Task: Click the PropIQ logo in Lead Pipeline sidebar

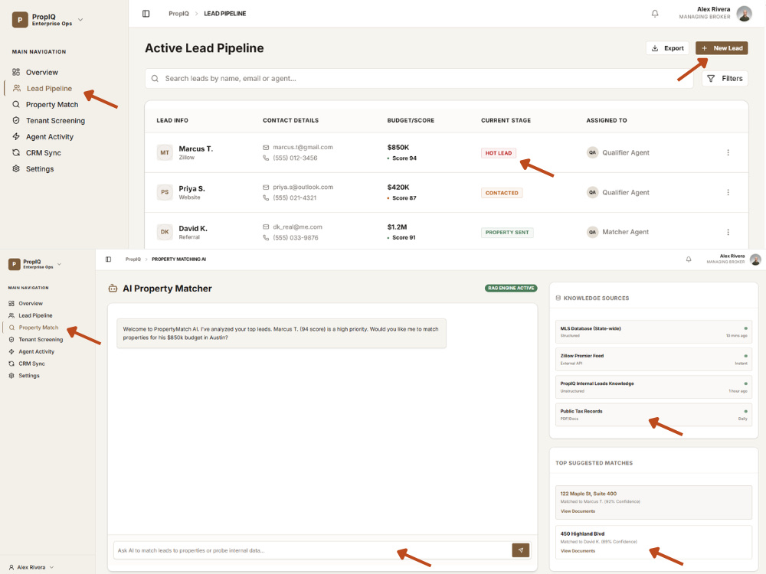Action: pyautogui.click(x=20, y=20)
